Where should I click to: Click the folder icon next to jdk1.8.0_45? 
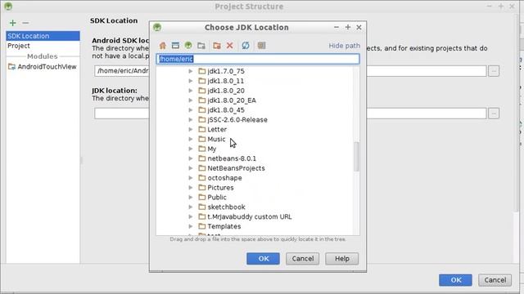[202, 109]
